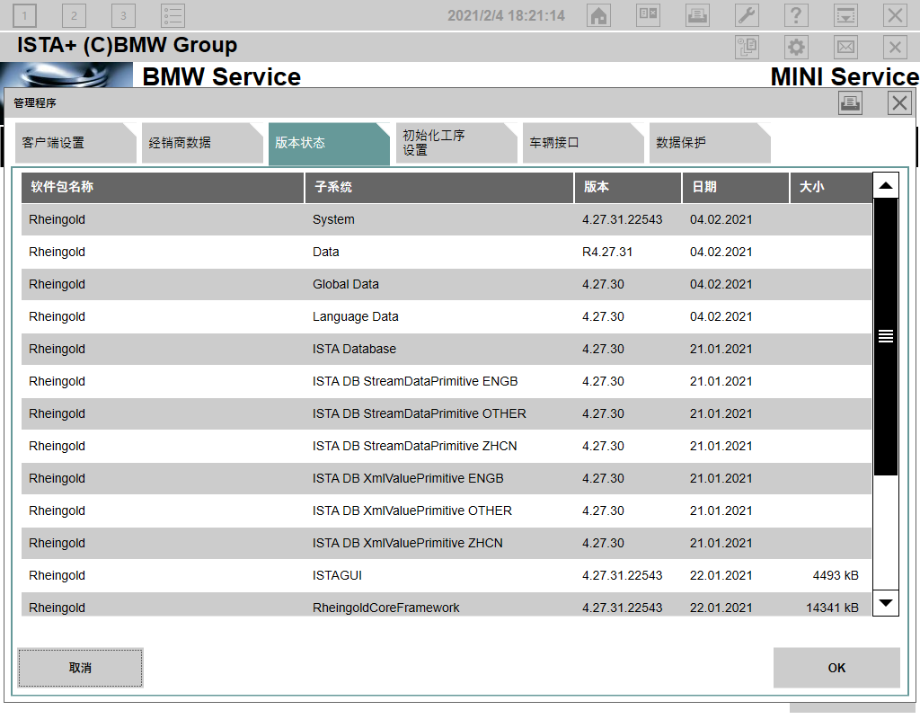
Task: Click the 大小 column header
Action: point(831,187)
